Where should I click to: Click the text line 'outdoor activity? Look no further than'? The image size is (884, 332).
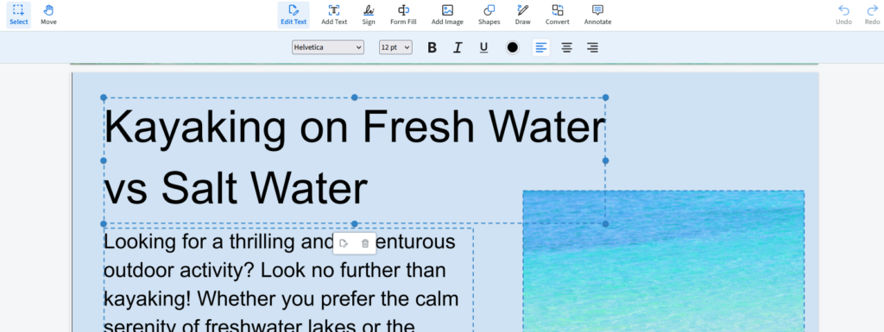tap(275, 271)
